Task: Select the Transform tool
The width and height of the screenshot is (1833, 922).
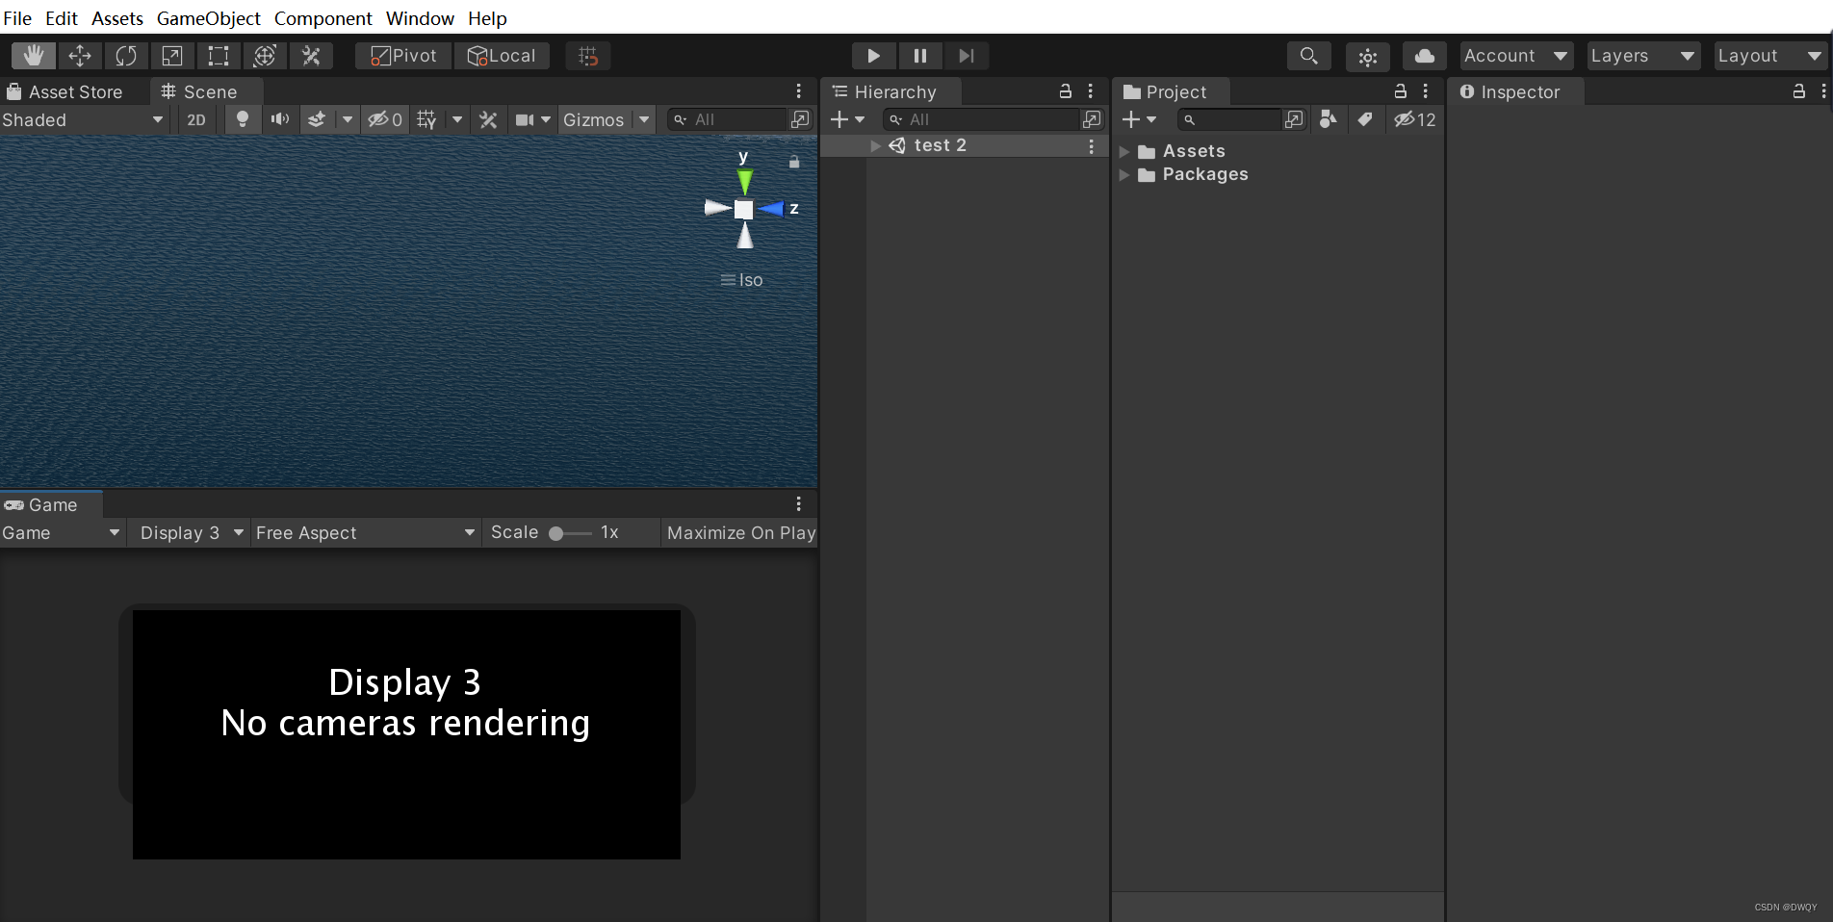Action: [265, 56]
